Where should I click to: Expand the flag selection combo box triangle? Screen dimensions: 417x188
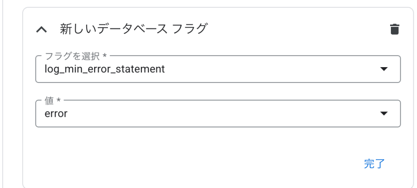tap(384, 69)
